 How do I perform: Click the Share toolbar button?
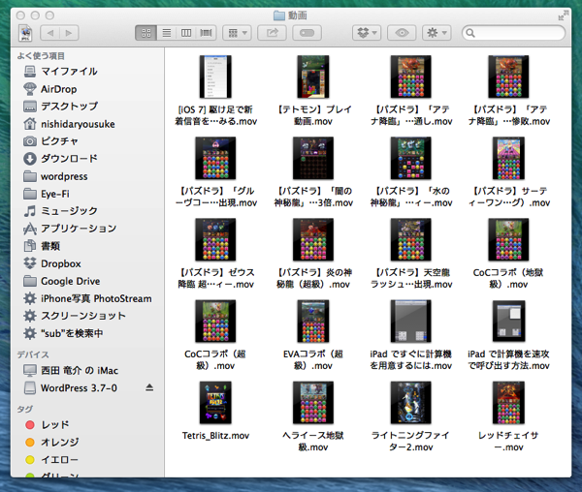(272, 33)
